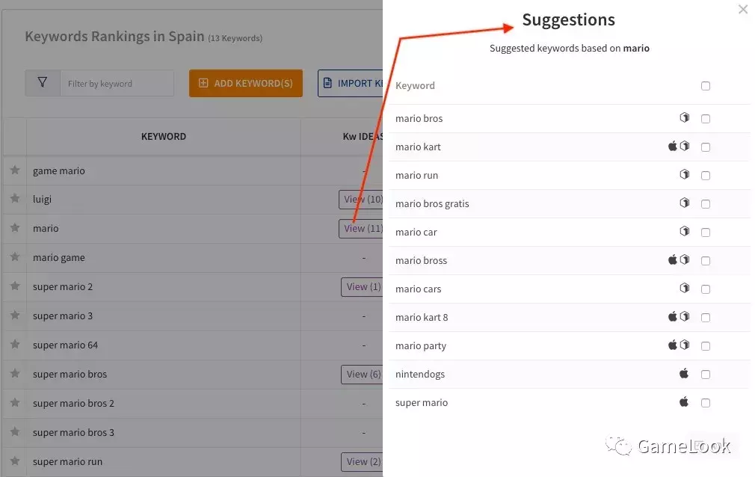This screenshot has height=477, width=755.
Task: Click the Apple icon for nintendogs
Action: 684,373
